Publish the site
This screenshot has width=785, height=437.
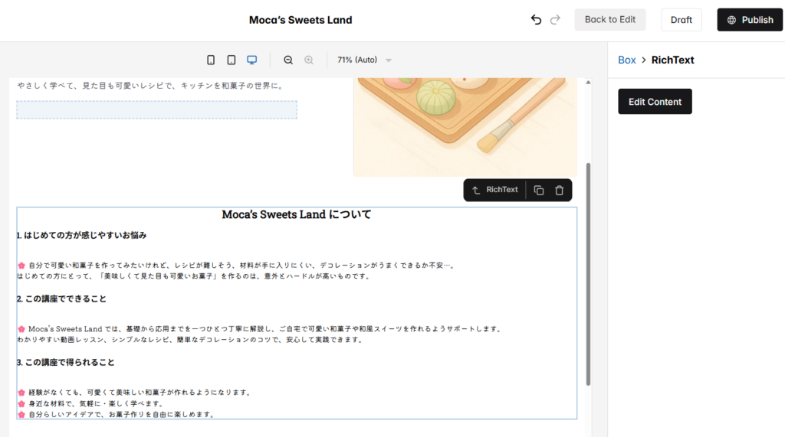(750, 20)
